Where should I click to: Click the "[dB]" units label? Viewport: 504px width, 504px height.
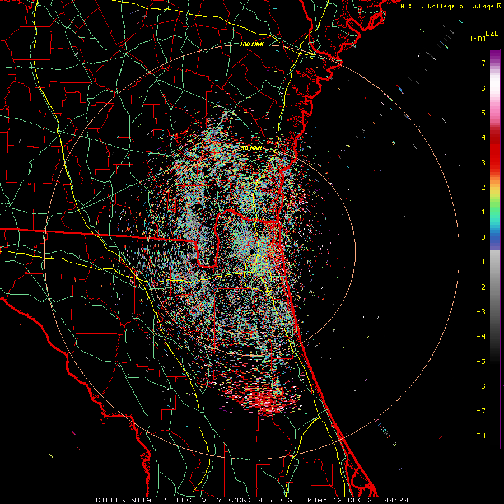click(478, 39)
